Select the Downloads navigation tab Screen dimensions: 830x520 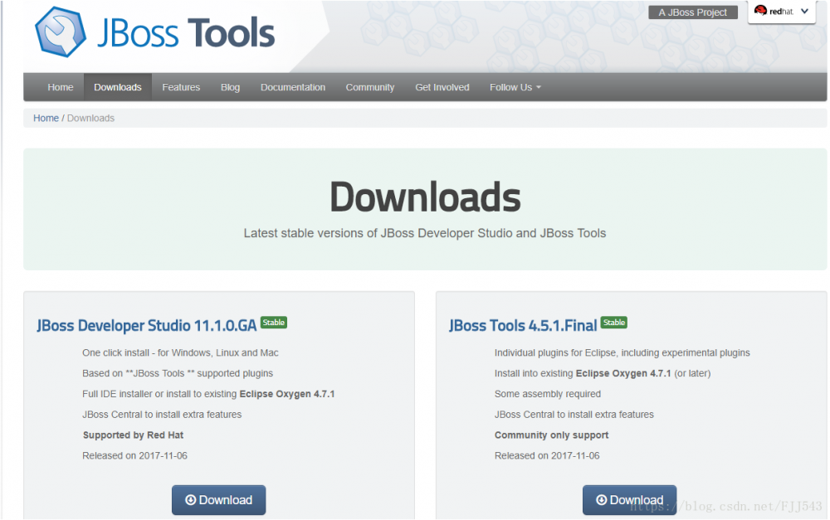coord(118,87)
